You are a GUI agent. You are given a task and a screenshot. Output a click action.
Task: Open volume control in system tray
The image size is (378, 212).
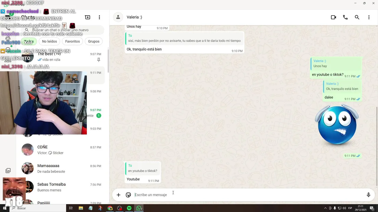pyautogui.click(x=344, y=208)
